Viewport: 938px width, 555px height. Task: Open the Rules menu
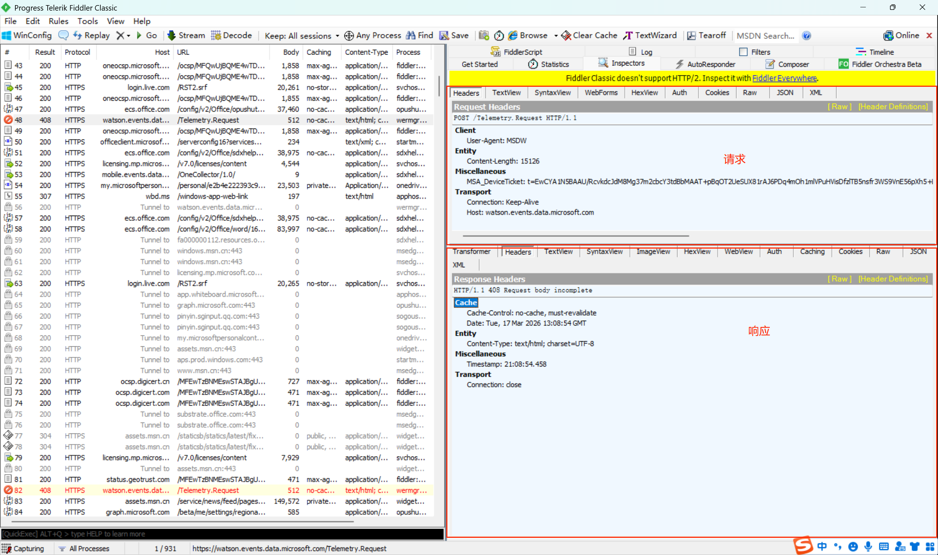click(58, 21)
